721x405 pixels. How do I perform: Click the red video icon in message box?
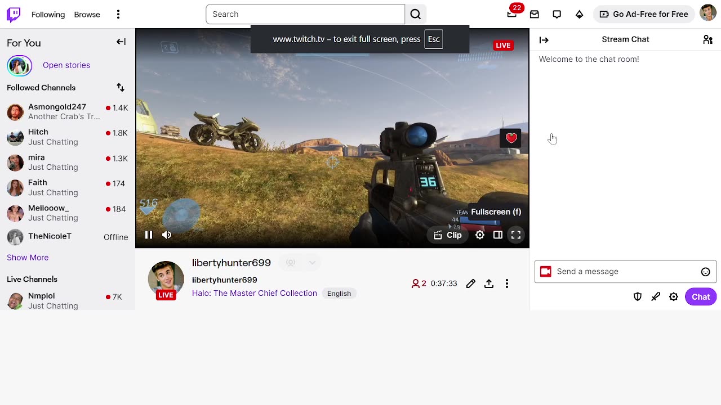point(545,272)
